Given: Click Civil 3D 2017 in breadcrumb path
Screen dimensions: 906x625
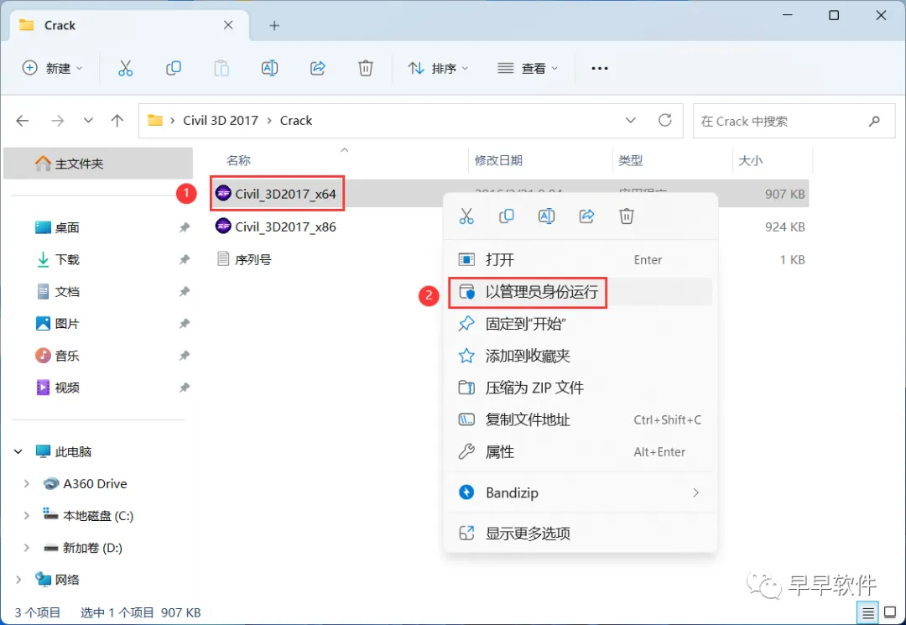Looking at the screenshot, I should (220, 121).
